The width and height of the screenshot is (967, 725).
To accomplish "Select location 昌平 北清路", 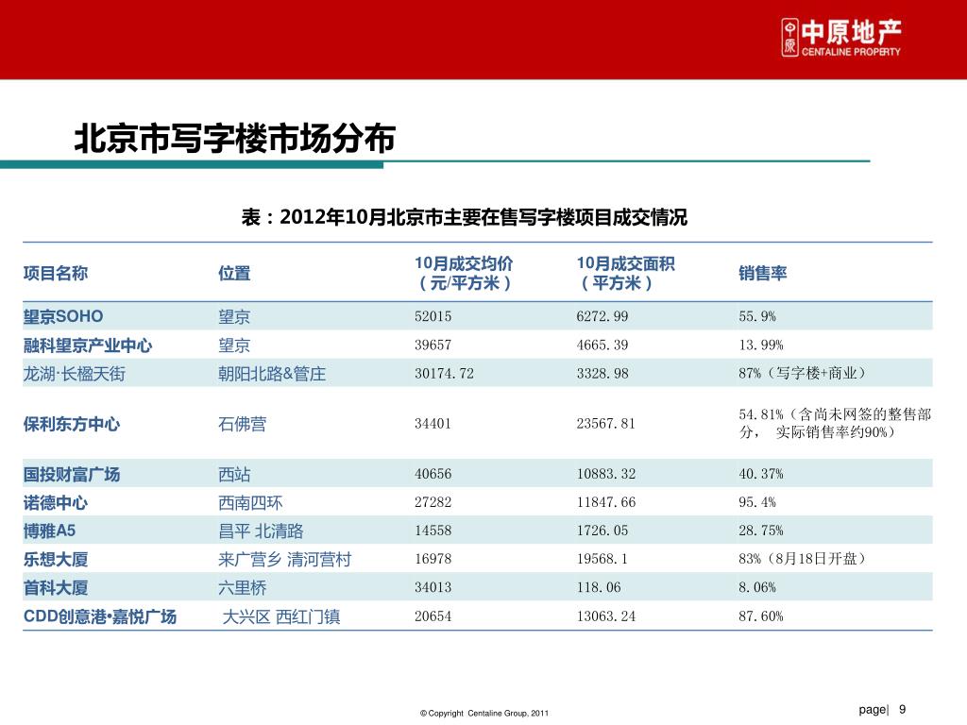I will 261,531.
